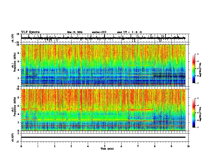212x164 pixels.
Task: Click the "ch.3(V)" axis label
Action: (13, 137)
